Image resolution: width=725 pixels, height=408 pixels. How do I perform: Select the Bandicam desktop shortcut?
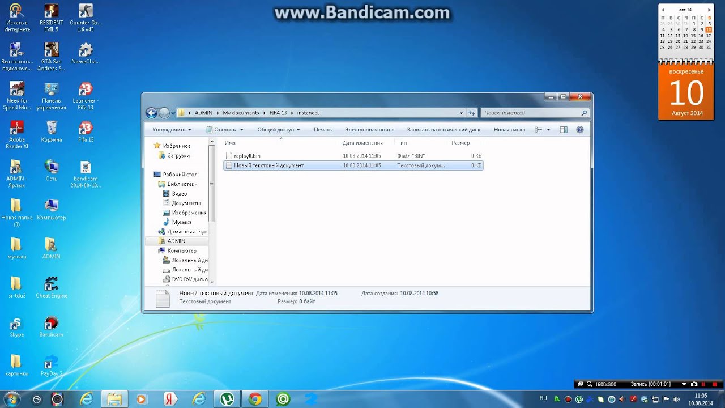[52, 326]
